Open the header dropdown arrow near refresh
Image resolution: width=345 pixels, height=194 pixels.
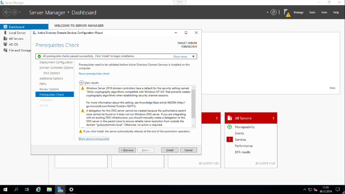coord(268,12)
